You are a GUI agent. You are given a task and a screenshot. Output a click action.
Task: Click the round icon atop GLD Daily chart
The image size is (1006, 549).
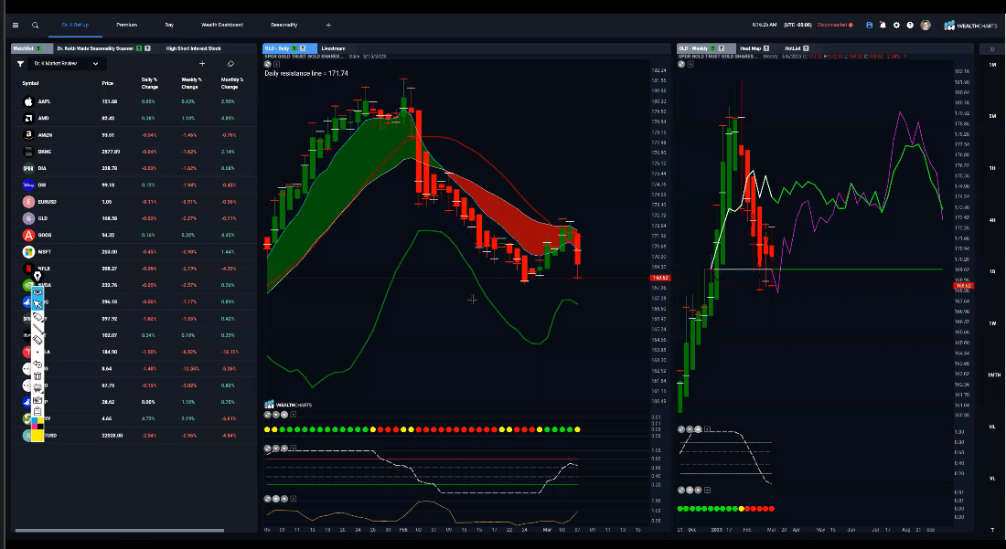tap(268, 64)
